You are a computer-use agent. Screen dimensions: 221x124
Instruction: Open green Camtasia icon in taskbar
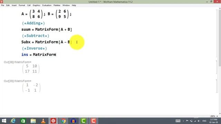pyautogui.click(x=84, y=121)
